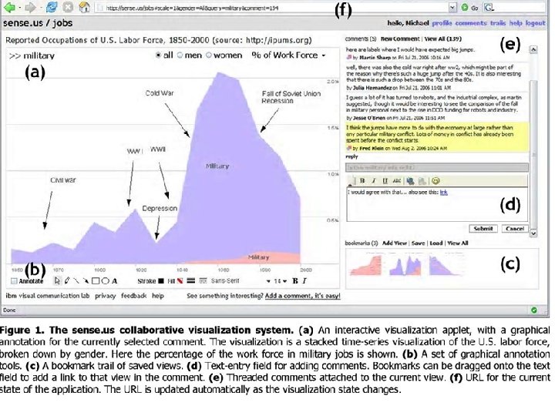Refresh the page in the browser
555x416 pixels.
(x=52, y=7)
